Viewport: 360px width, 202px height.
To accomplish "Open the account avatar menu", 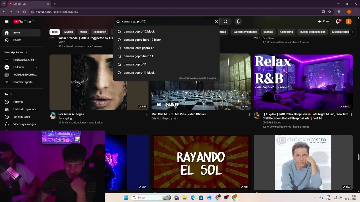I will (x=348, y=22).
